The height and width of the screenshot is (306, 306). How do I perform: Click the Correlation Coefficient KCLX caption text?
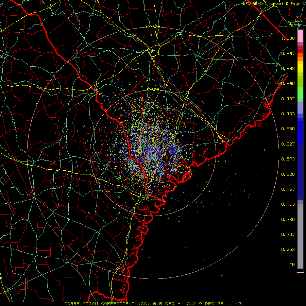[x=153, y=304]
